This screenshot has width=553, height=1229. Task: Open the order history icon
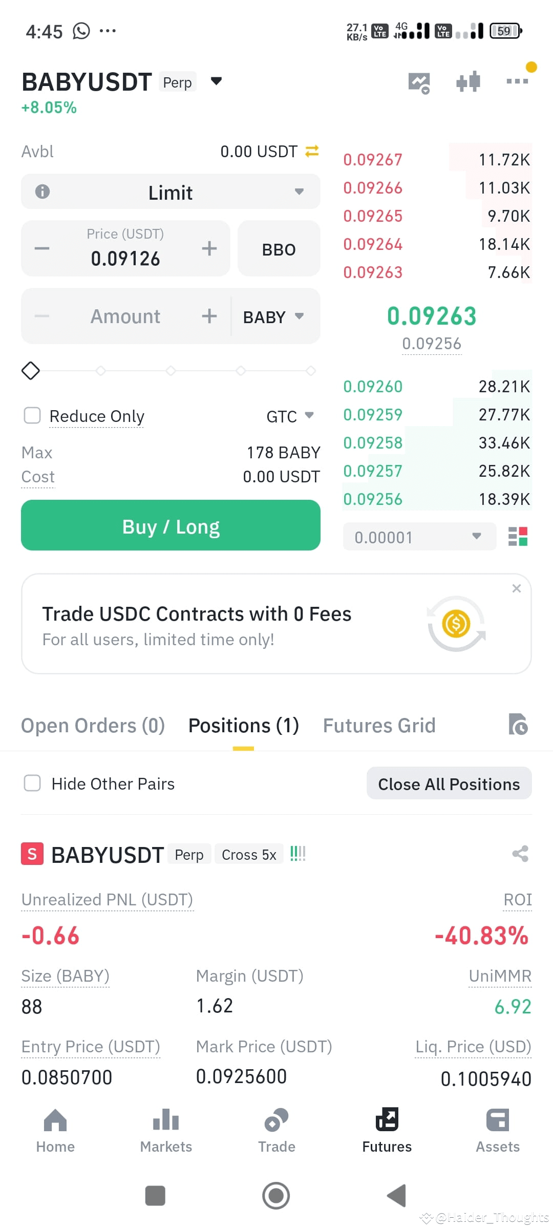[518, 724]
